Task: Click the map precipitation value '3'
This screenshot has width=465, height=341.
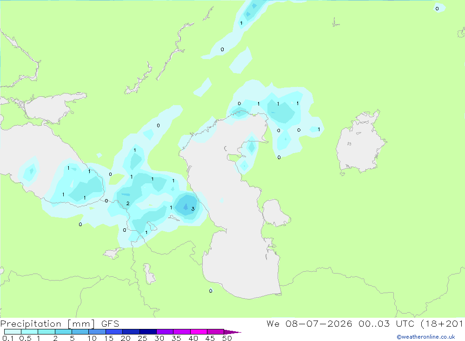Action: [x=193, y=209]
